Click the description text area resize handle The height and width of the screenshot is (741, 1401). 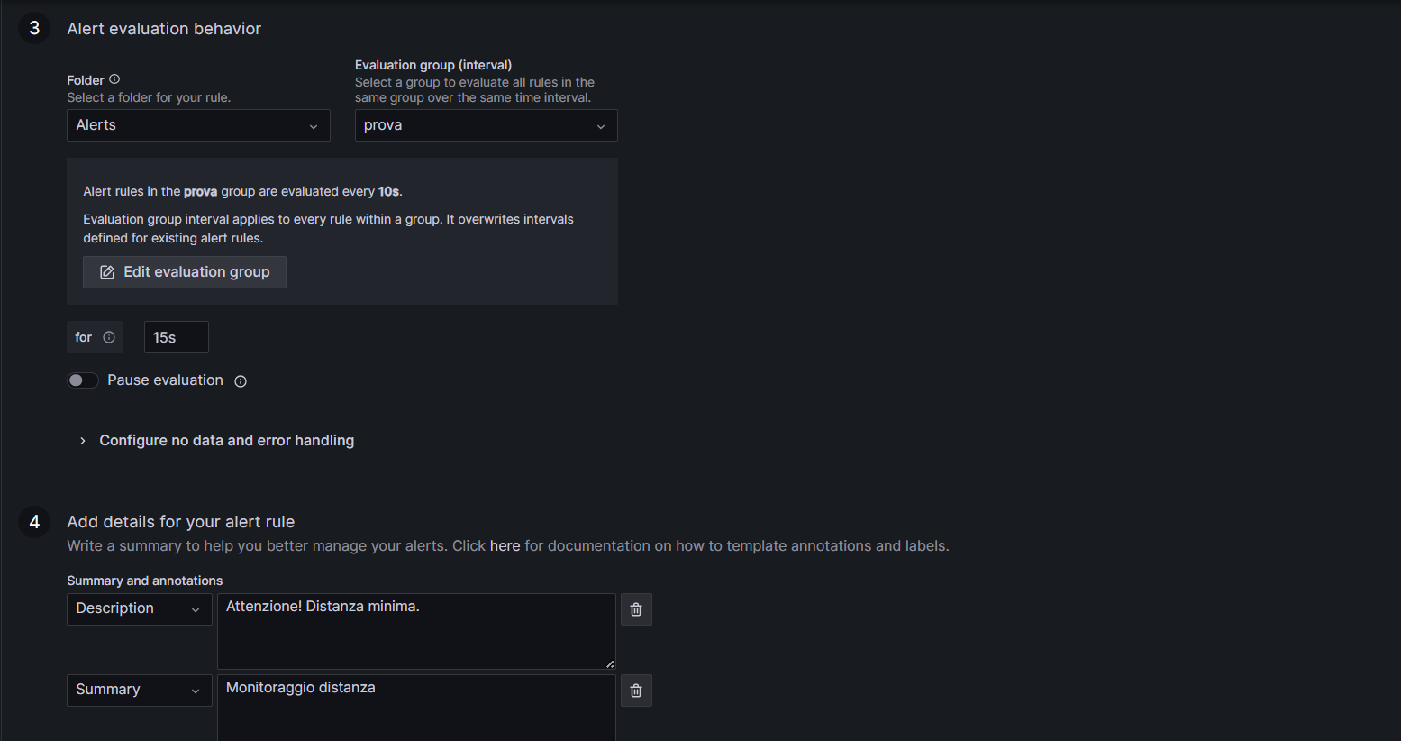pyautogui.click(x=610, y=663)
